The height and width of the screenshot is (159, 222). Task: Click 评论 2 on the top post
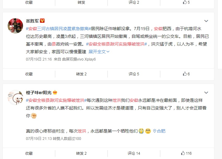[x=134, y=2]
